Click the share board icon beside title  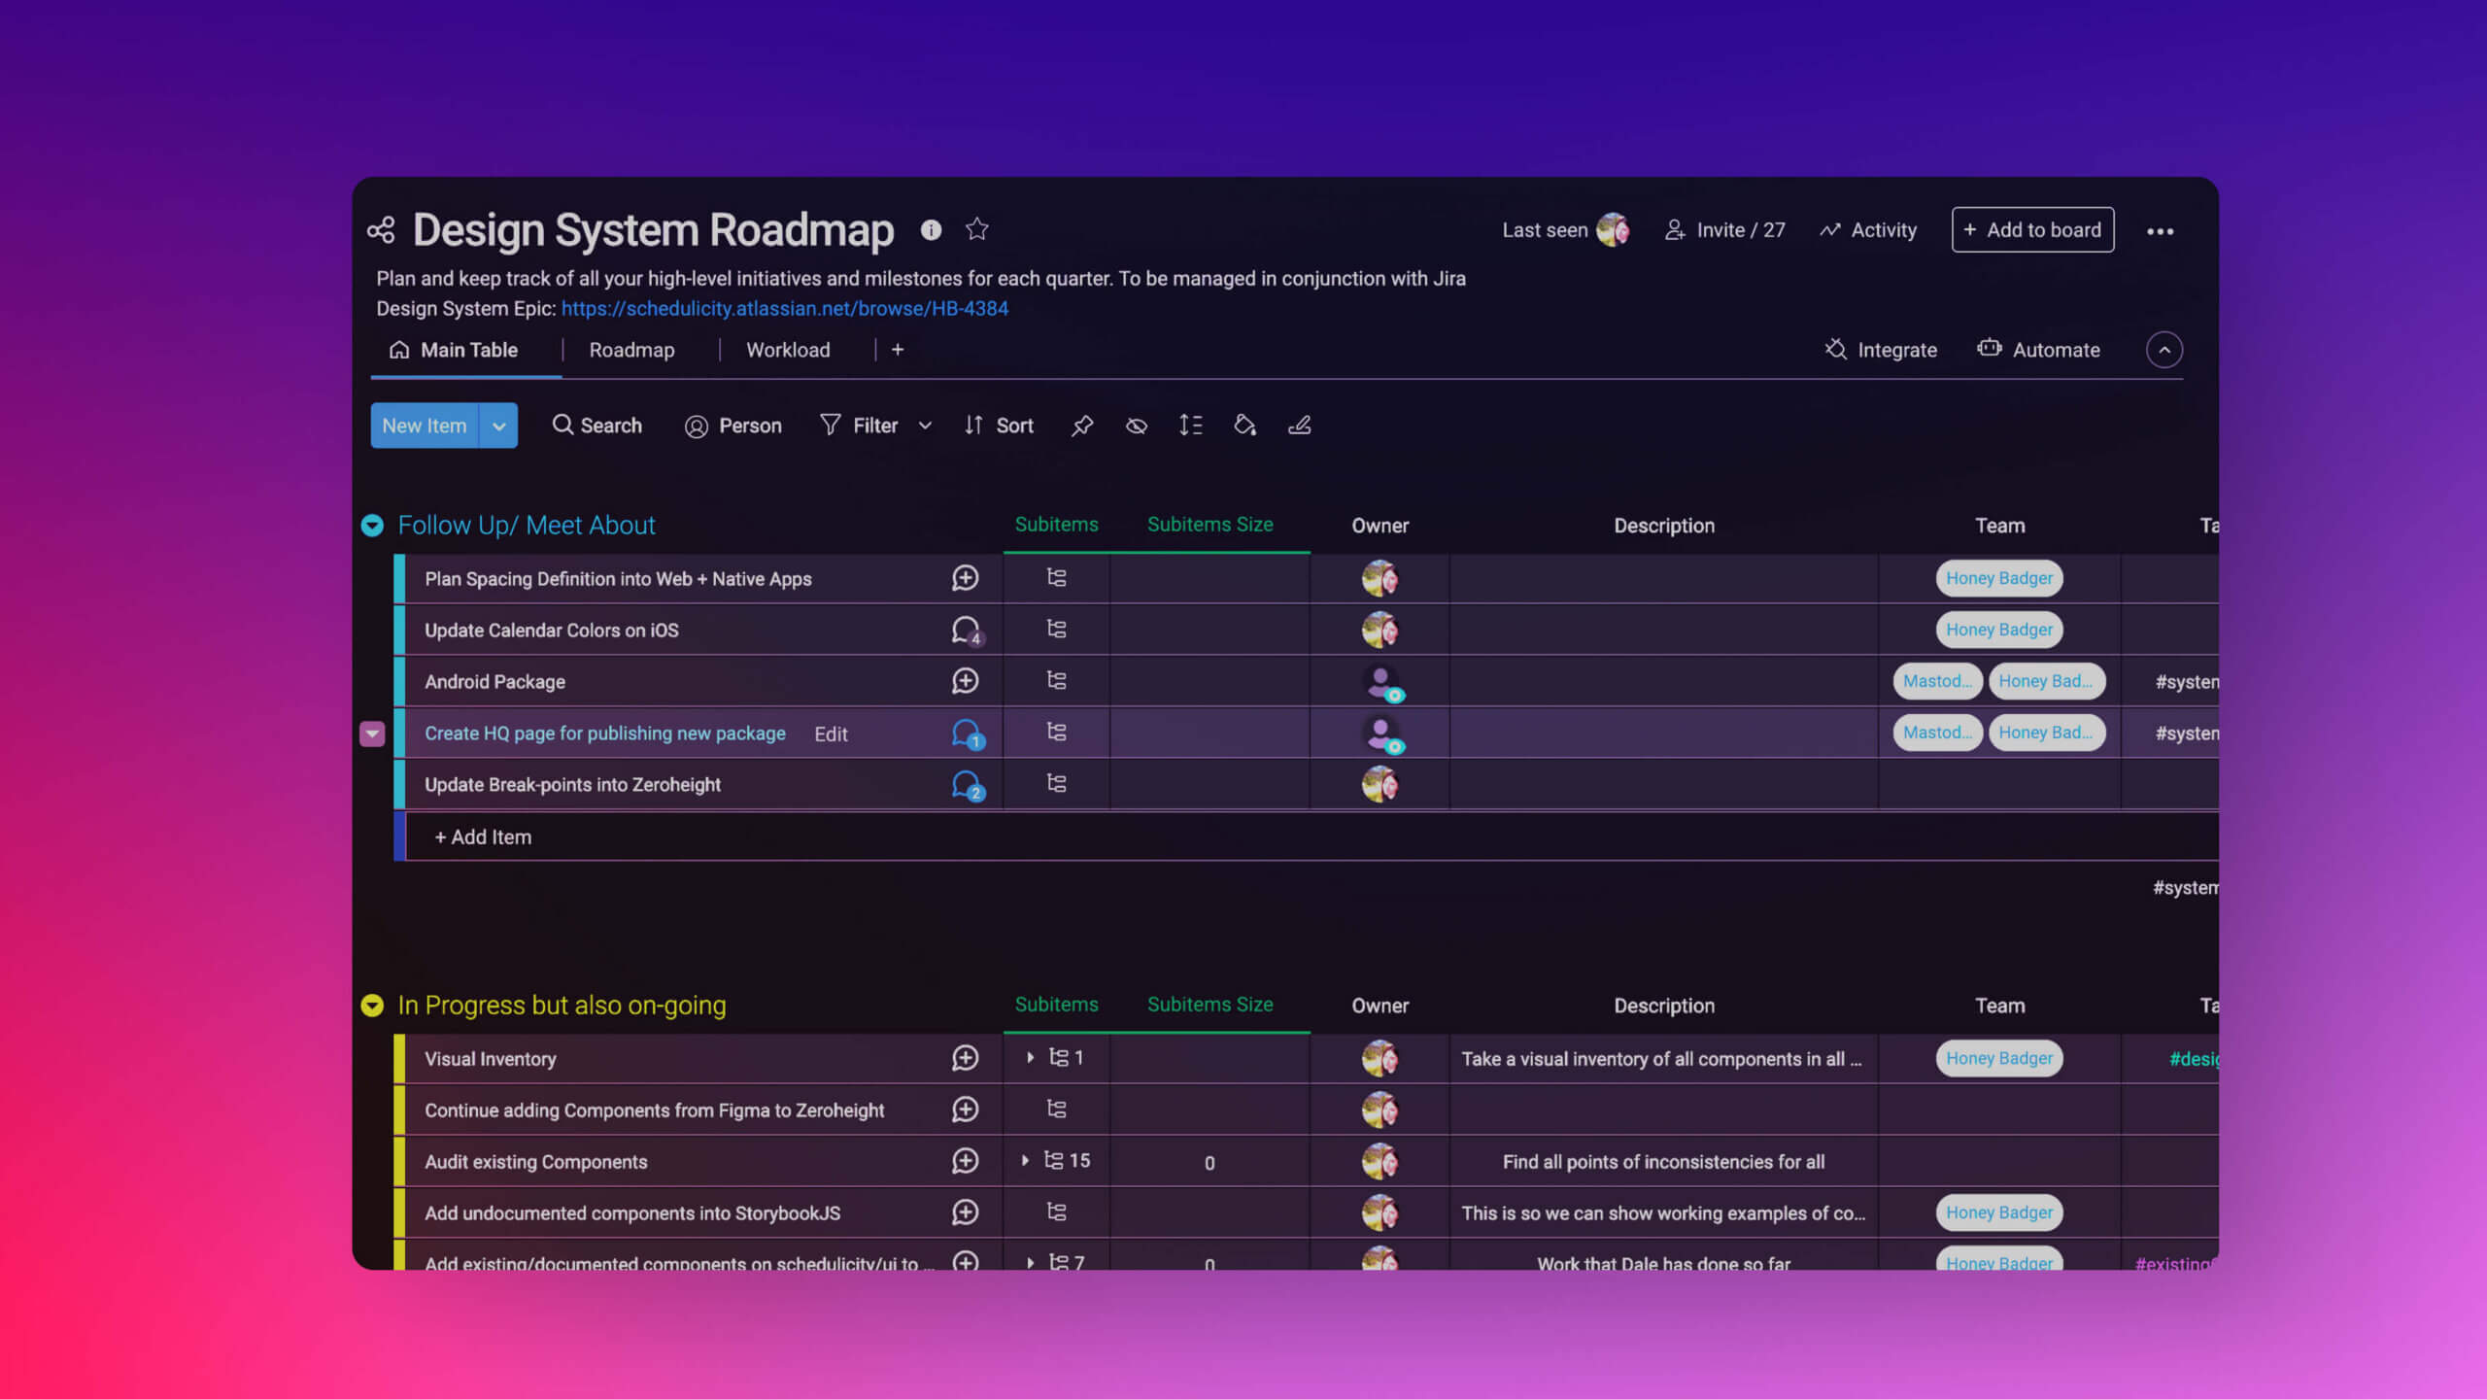(x=381, y=230)
